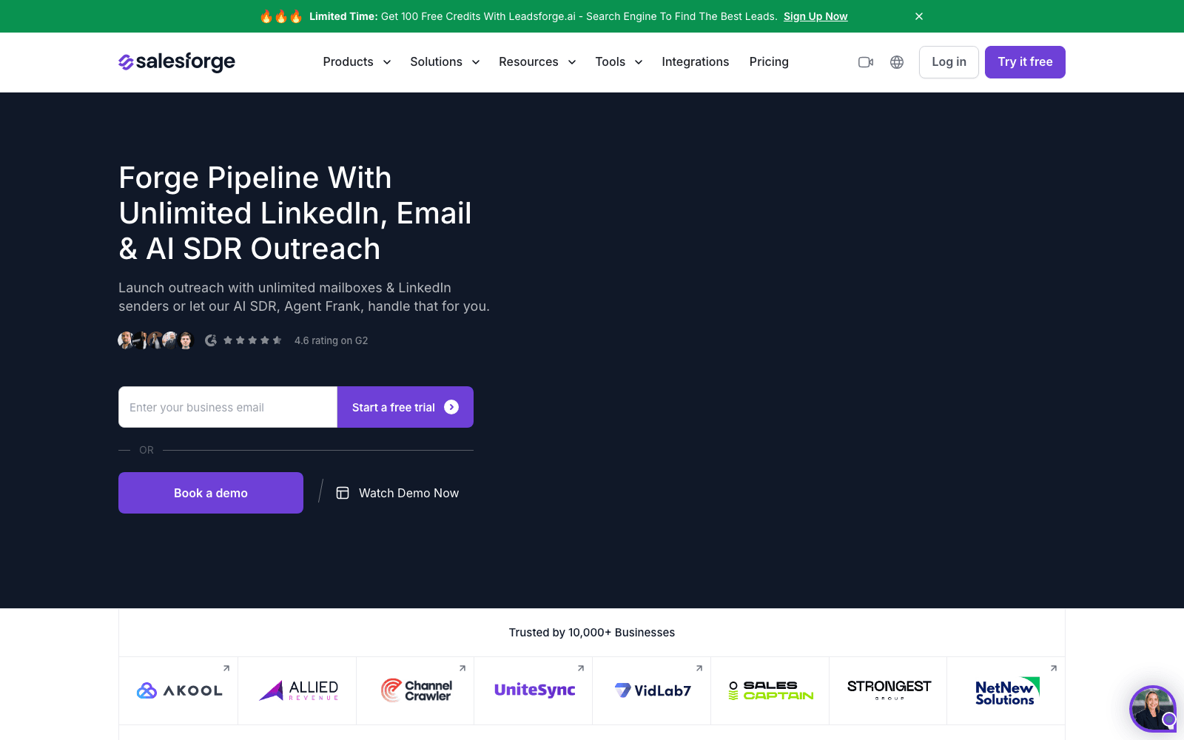Click the 4.6 rating on G2 text
This screenshot has width=1184, height=740.
[331, 340]
